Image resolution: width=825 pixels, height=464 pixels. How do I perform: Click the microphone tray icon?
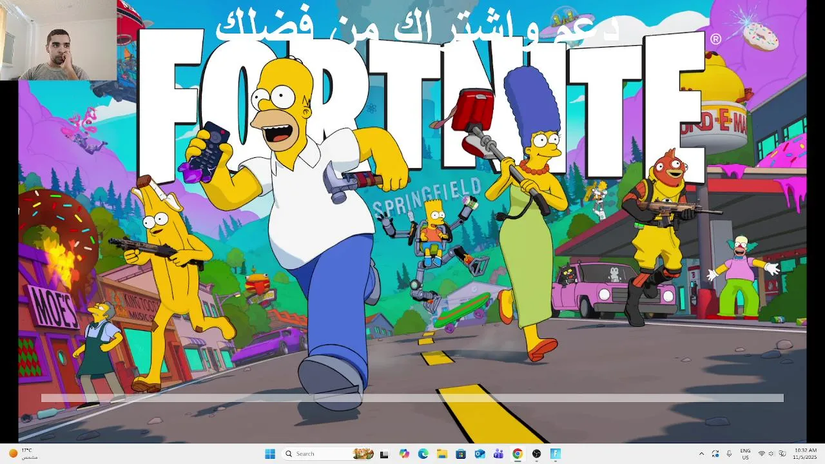[729, 454]
